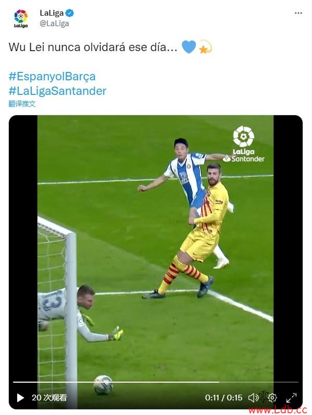The height and width of the screenshot is (415, 312).
Task: Click the blue heart emoji
Action: [x=189, y=47]
